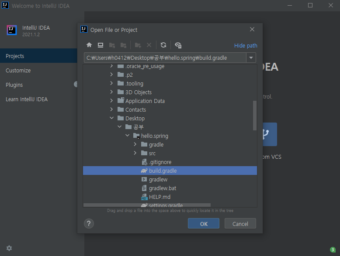Open Learn IntelliJ IDEA tab
The width and height of the screenshot is (340, 256).
coord(38,99)
